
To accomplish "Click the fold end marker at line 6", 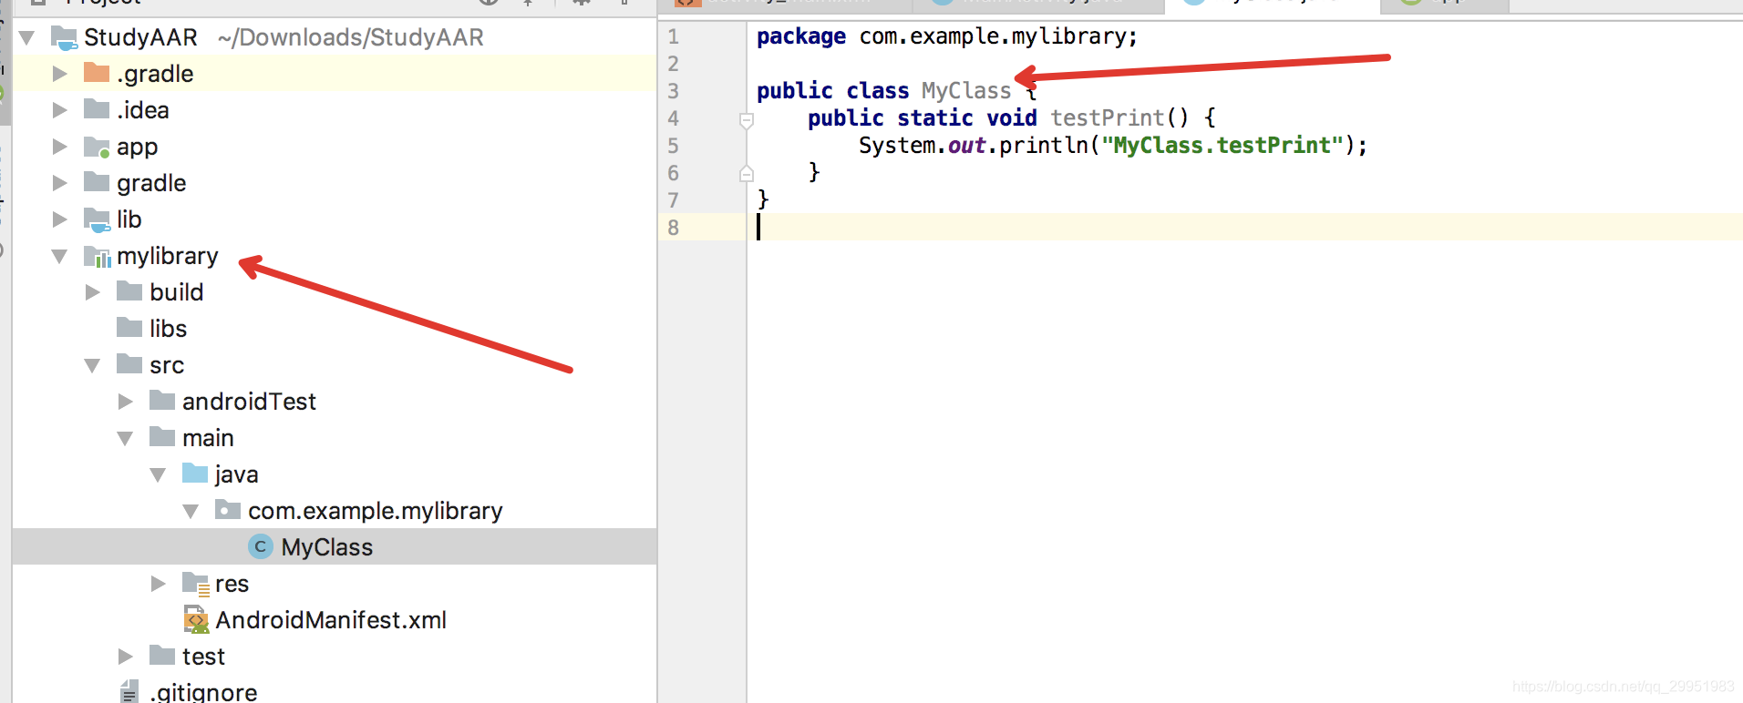I will [x=747, y=173].
